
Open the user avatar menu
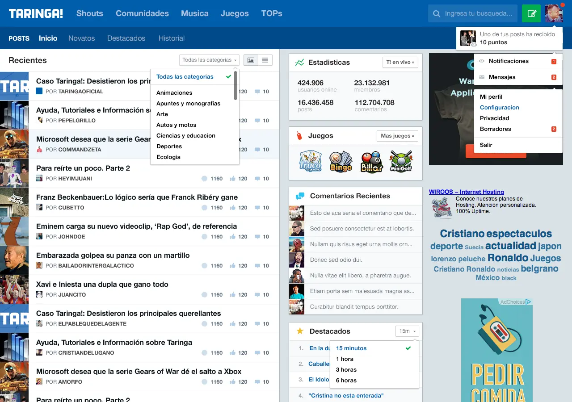(554, 13)
